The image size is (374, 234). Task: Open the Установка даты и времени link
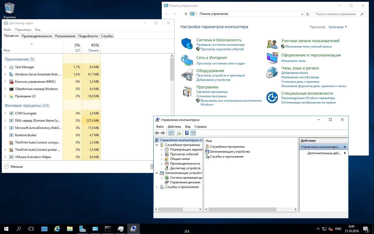click(x=300, y=82)
